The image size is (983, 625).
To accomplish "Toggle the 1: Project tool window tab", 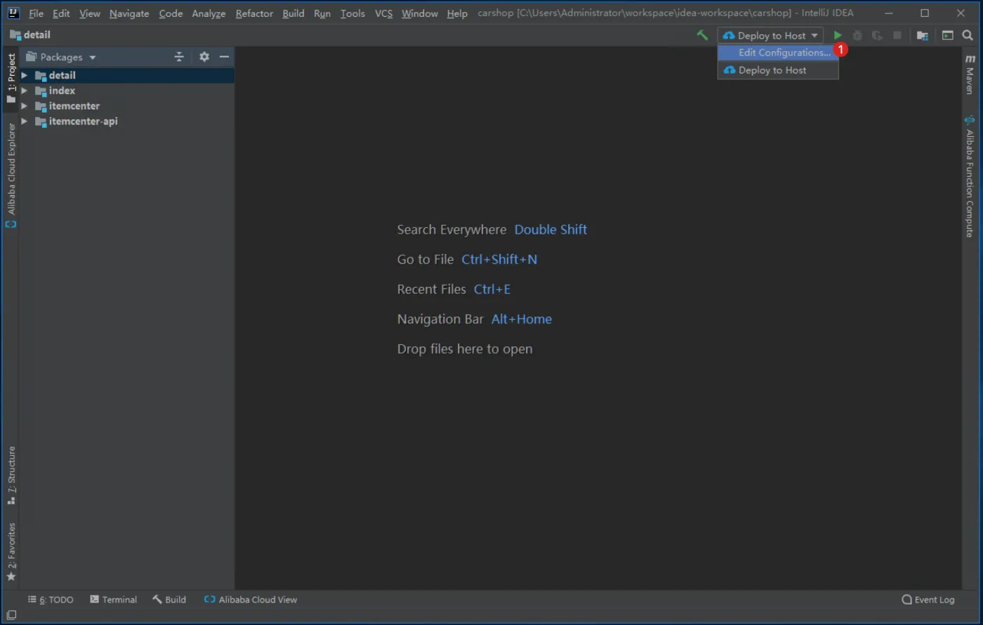I will coord(11,78).
